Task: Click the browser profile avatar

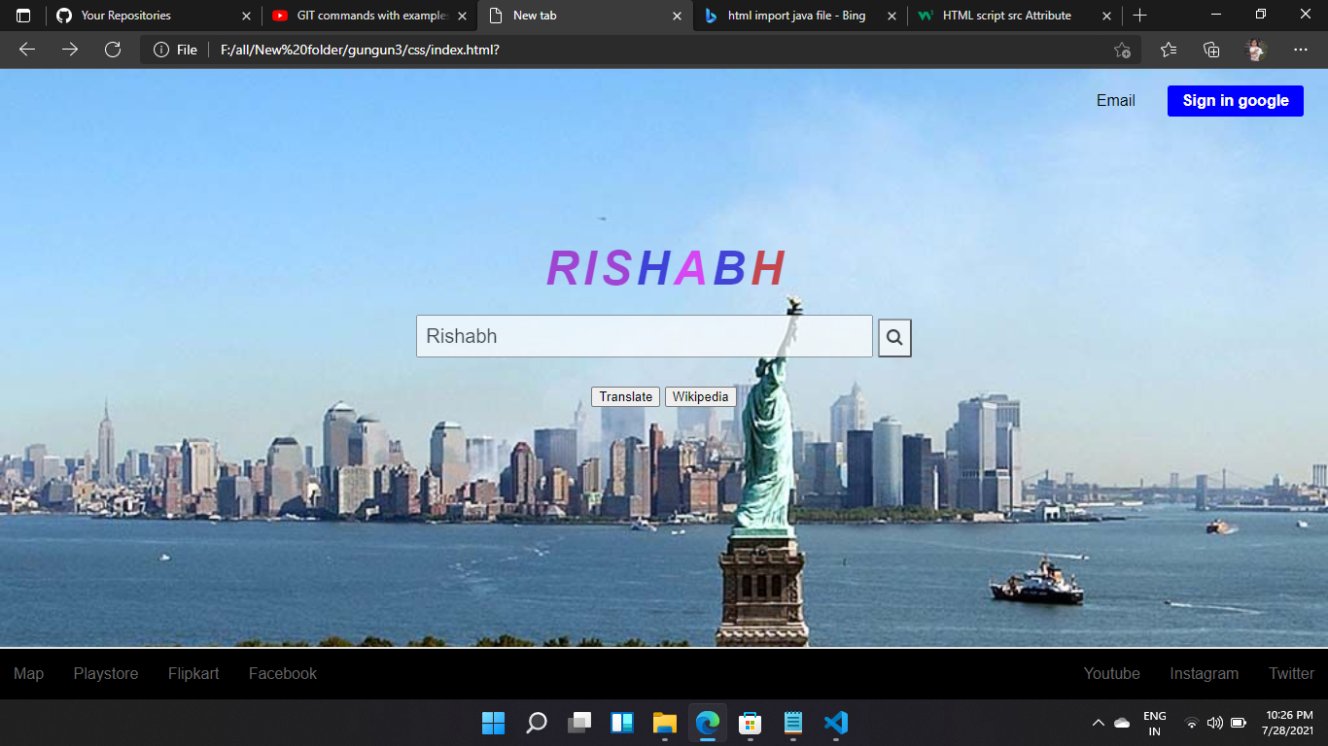Action: (1255, 50)
